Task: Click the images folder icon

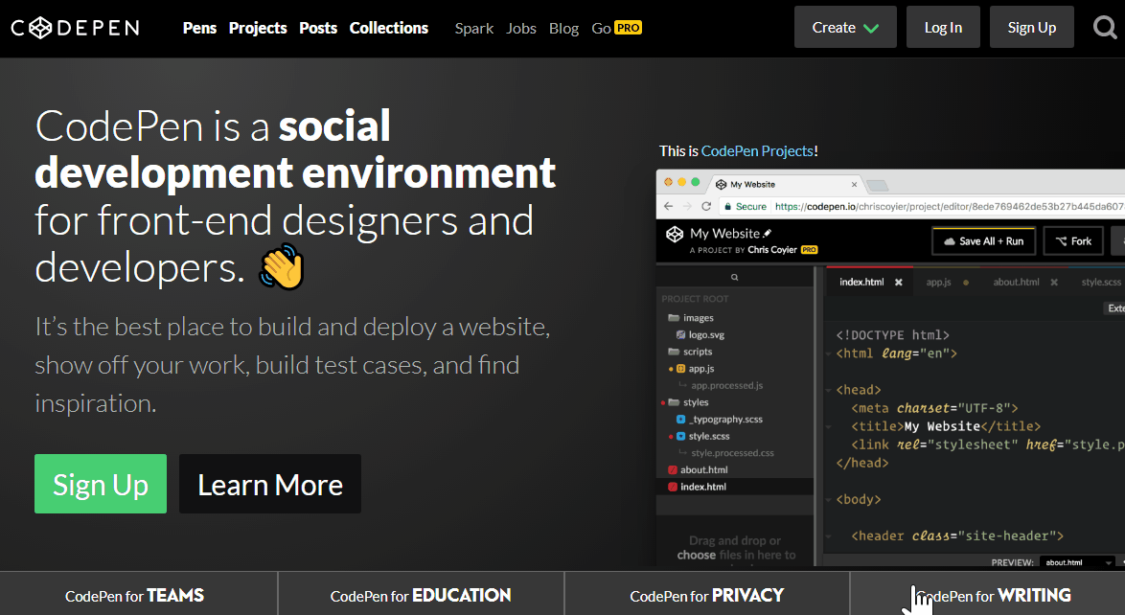Action: 674,318
